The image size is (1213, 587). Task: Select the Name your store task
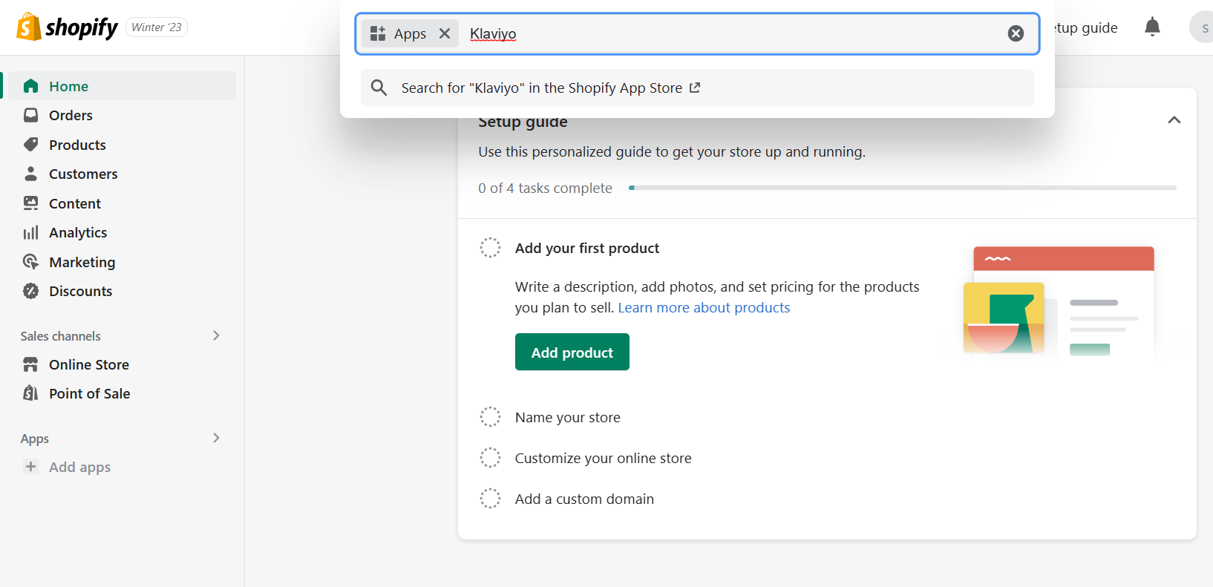point(568,417)
